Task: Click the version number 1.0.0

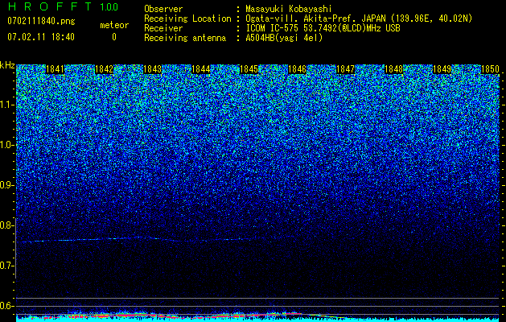Action: tap(109, 6)
